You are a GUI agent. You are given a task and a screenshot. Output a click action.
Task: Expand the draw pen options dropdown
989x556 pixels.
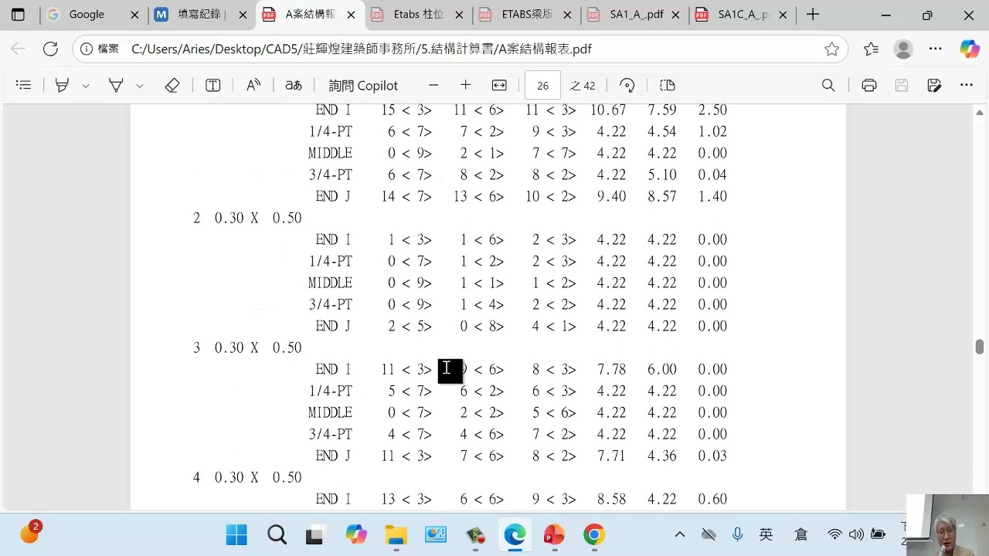[x=140, y=86]
